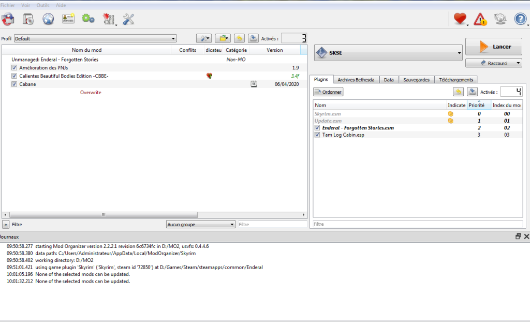Switch to the Sauvegardes tab
530x322 pixels.
tap(417, 80)
